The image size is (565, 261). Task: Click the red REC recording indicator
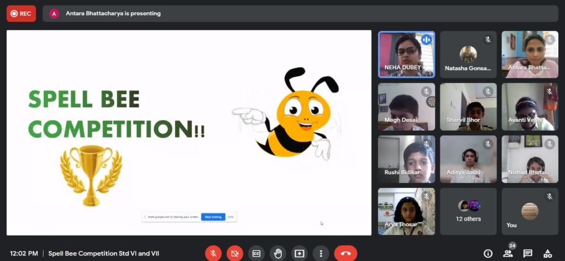pos(21,13)
